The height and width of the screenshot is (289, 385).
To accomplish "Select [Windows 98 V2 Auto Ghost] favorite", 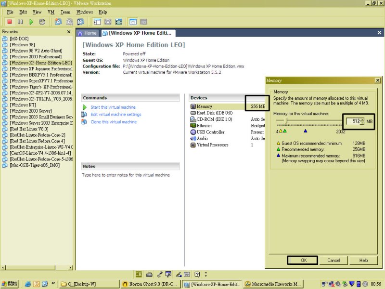I will (36, 51).
